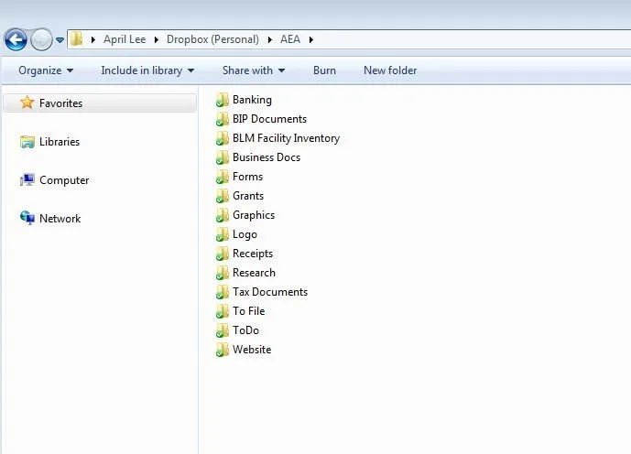Go back with the blue Back arrow
Image resolution: width=631 pixels, height=454 pixels.
(16, 39)
